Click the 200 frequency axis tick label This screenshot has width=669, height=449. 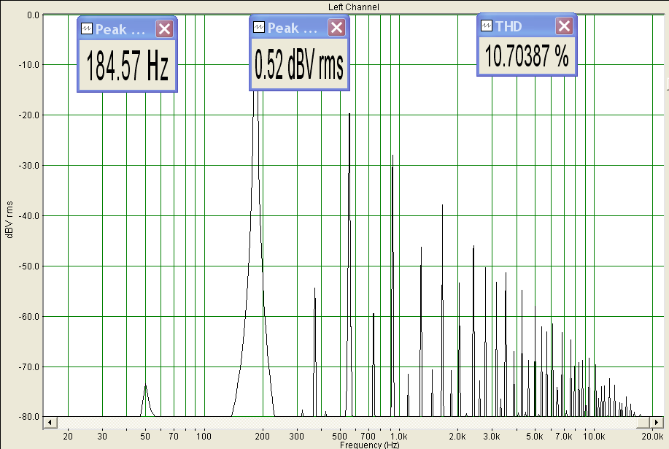click(263, 437)
